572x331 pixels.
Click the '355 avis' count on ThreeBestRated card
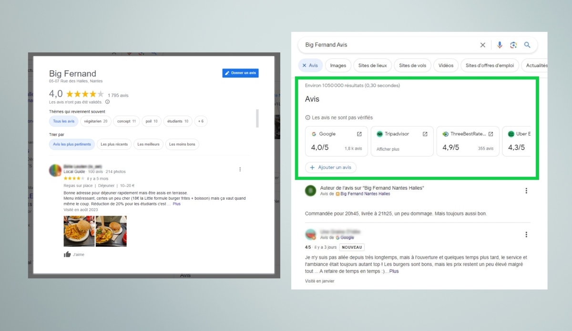[486, 149]
